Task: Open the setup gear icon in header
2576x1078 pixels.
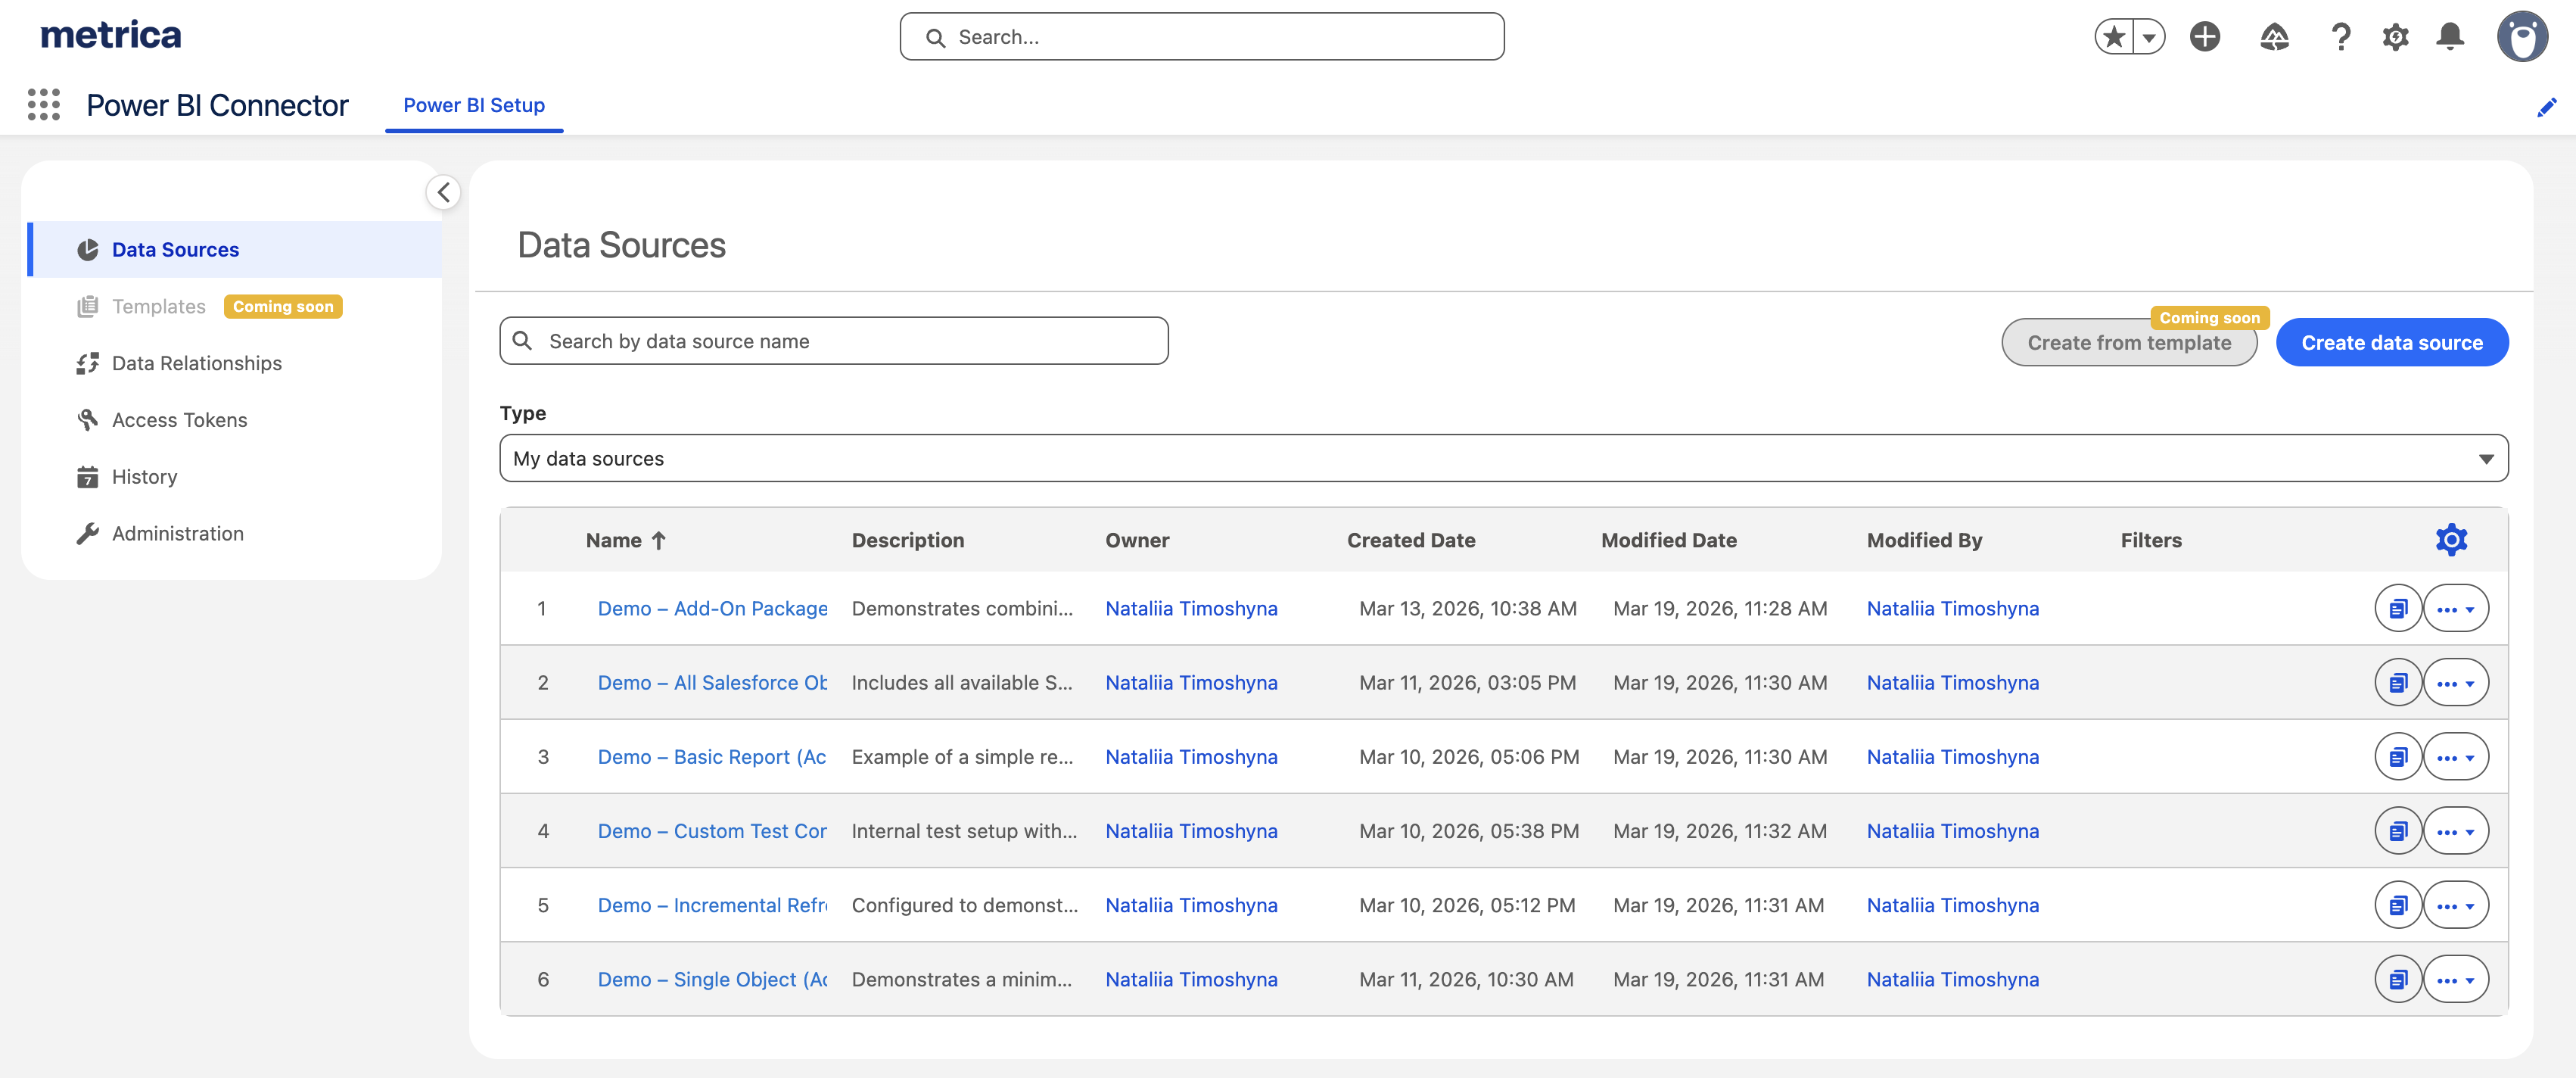Action: point(2394,37)
